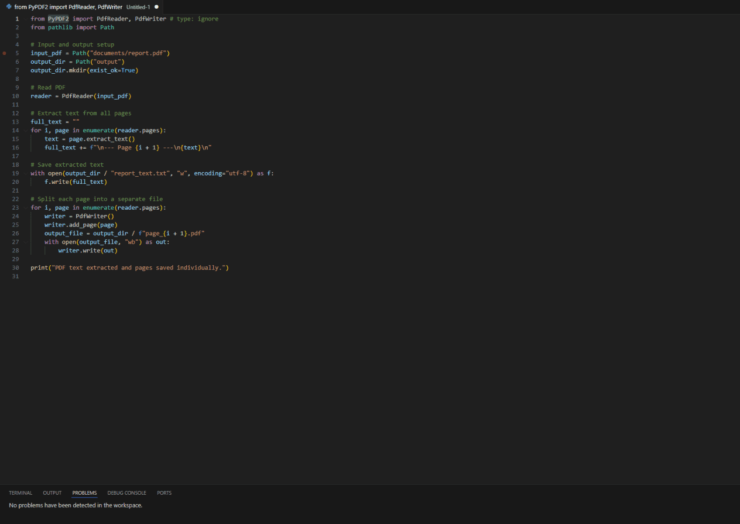Click 'extract_text()' on line 15
Image resolution: width=740 pixels, height=524 pixels.
[111, 139]
